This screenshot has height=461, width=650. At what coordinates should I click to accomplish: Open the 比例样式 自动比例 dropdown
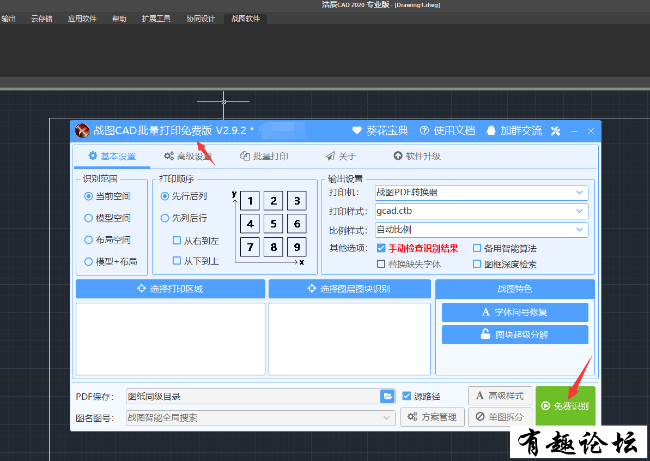pos(481,230)
